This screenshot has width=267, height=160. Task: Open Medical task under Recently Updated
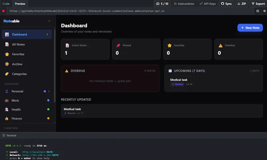162,111
